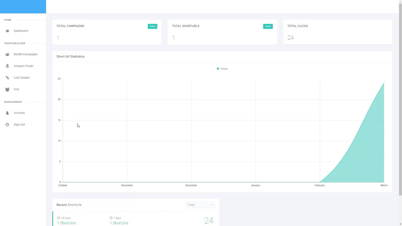
Task: Click the October label on the chart axis
Action: [x=62, y=185]
